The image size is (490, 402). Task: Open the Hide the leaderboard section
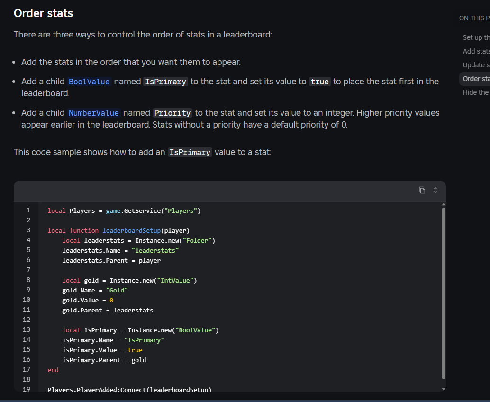[475, 92]
